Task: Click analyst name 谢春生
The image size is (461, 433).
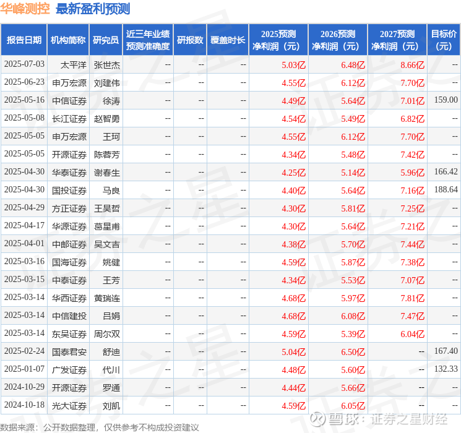Action: [106, 173]
